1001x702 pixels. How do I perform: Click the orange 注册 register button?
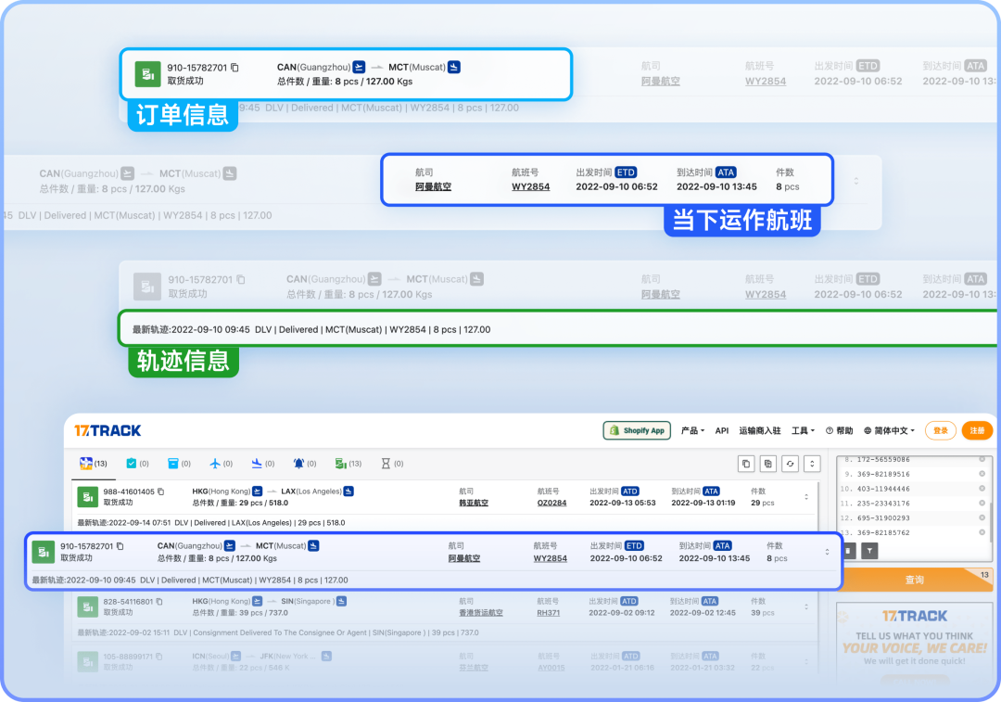977,430
